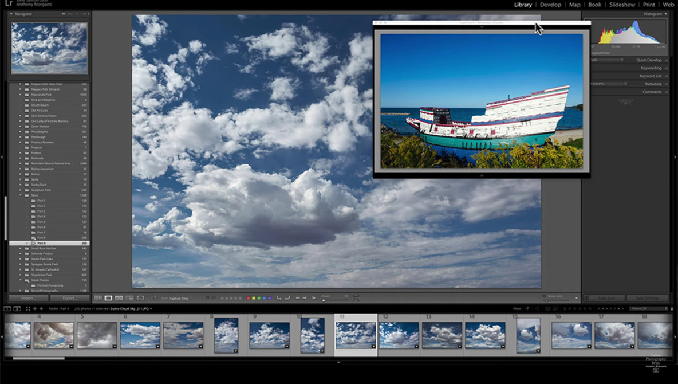This screenshot has width=678, height=384.
Task: Expand the Keywording panel
Action: (651, 68)
